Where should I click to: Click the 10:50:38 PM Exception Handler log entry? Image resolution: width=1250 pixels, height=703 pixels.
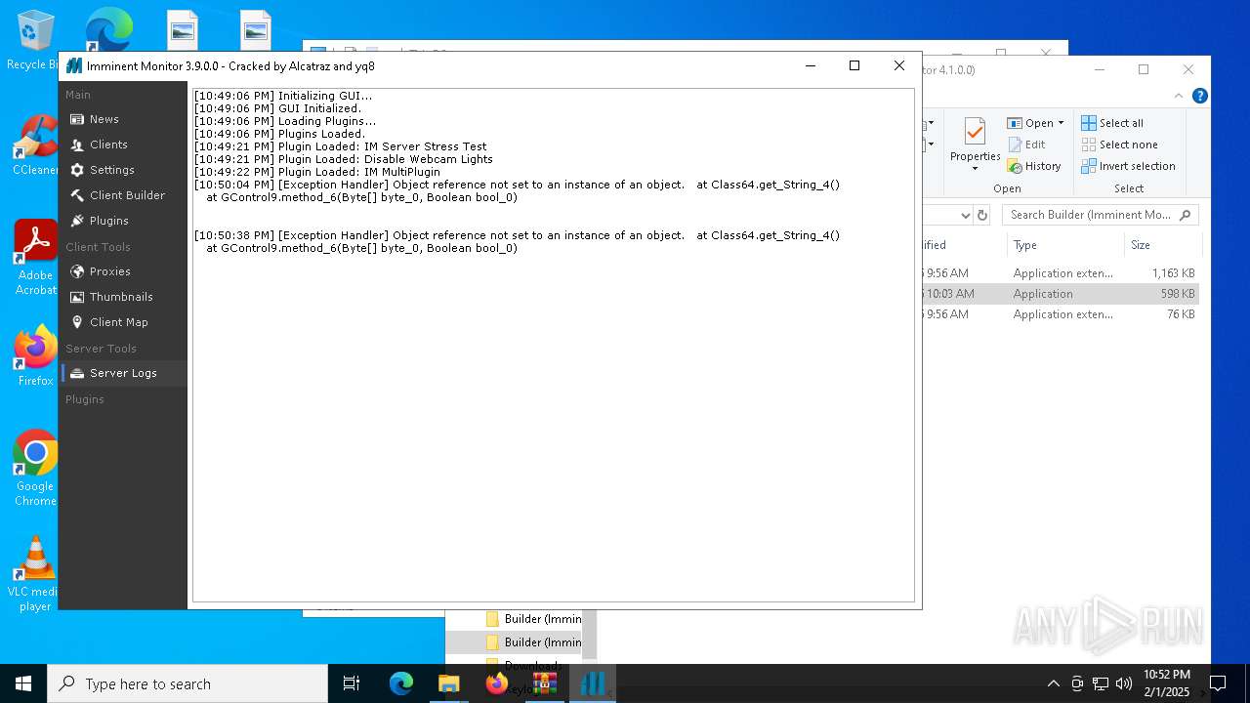coord(517,241)
